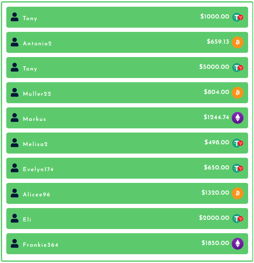Click the Ethereum icon in Frankie364's row
The image size is (254, 263).
(238, 244)
